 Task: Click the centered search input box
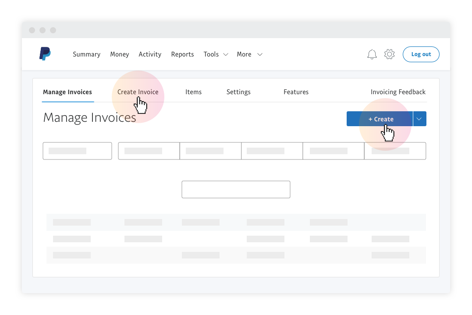coord(236,189)
